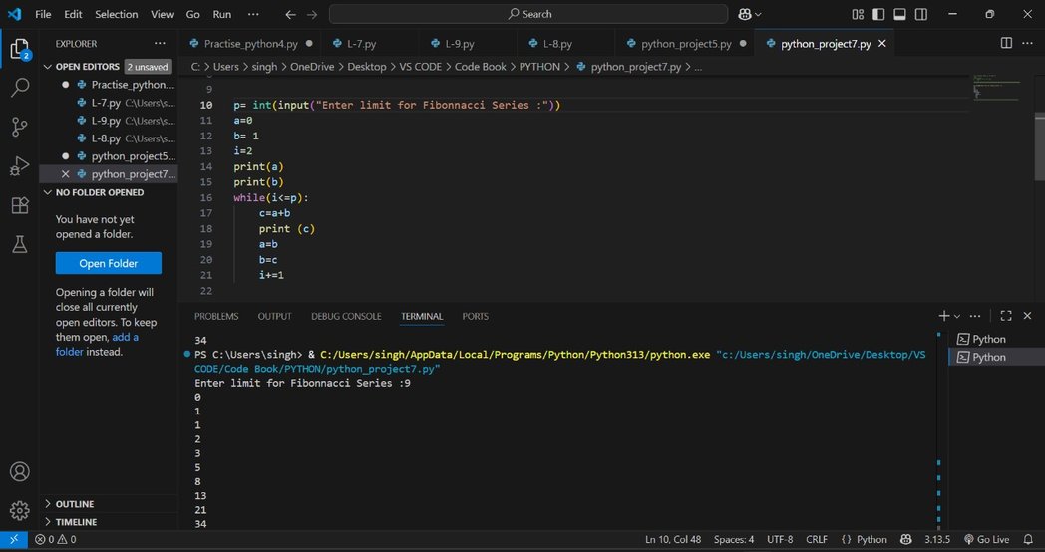Click the Copilot icon in title bar
Viewport: 1045px width, 552px height.
coord(745,14)
